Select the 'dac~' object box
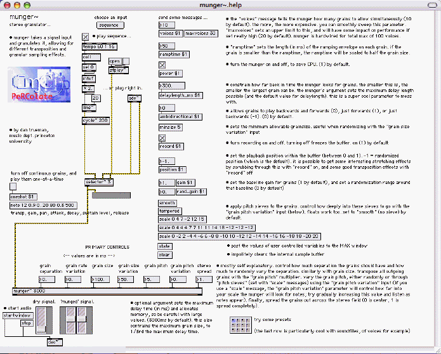Viewport: 441px width, 354px height. (x=55, y=342)
